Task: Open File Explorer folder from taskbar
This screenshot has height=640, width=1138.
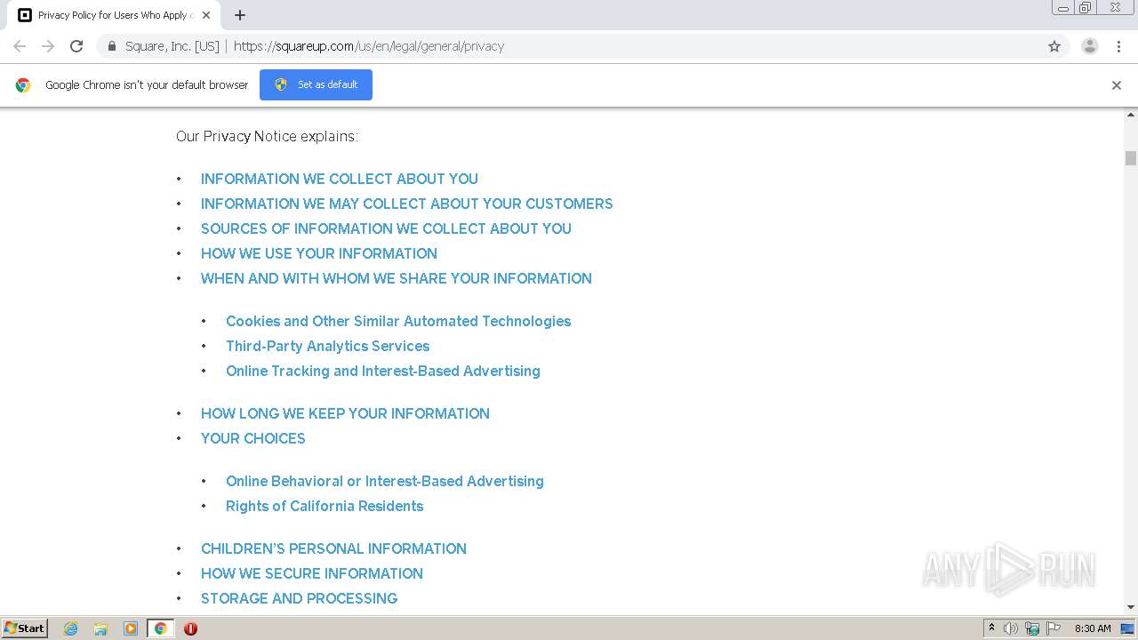Action: 100,628
